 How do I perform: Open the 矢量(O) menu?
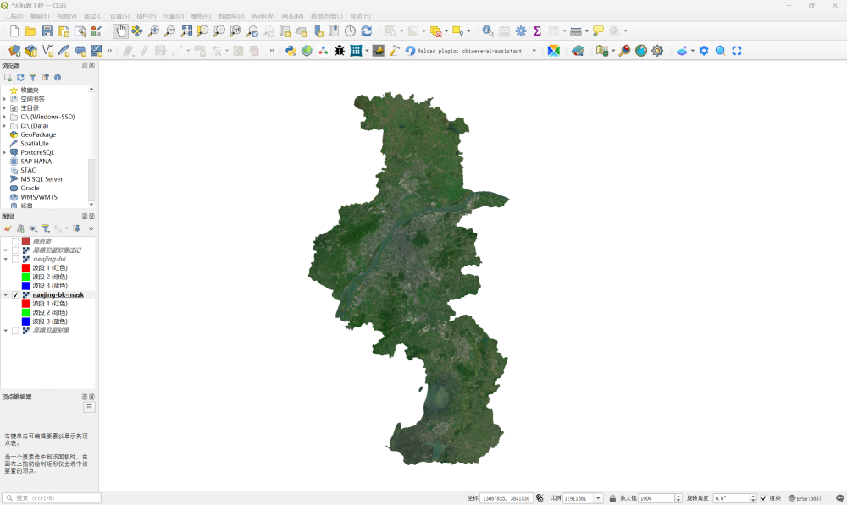(173, 16)
